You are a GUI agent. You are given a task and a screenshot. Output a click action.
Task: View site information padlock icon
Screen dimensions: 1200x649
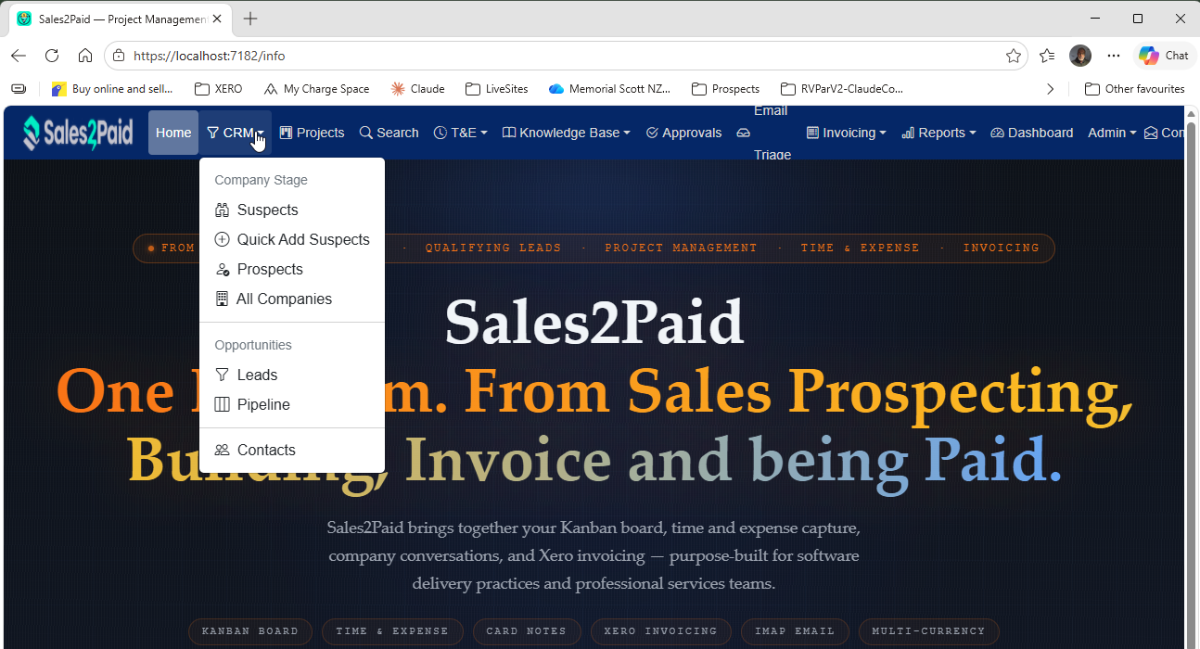point(119,56)
